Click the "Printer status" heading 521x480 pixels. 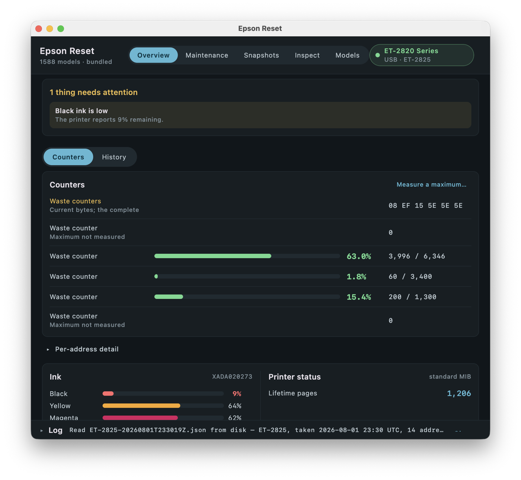pos(295,377)
